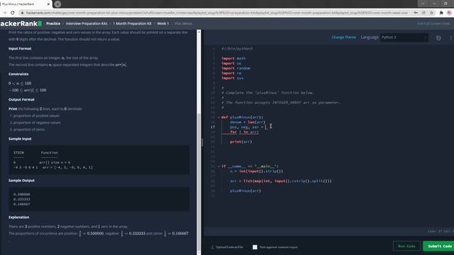Viewport: 454px width, 255px height.
Task: Click the password key icon in the address bar
Action: [416, 13]
